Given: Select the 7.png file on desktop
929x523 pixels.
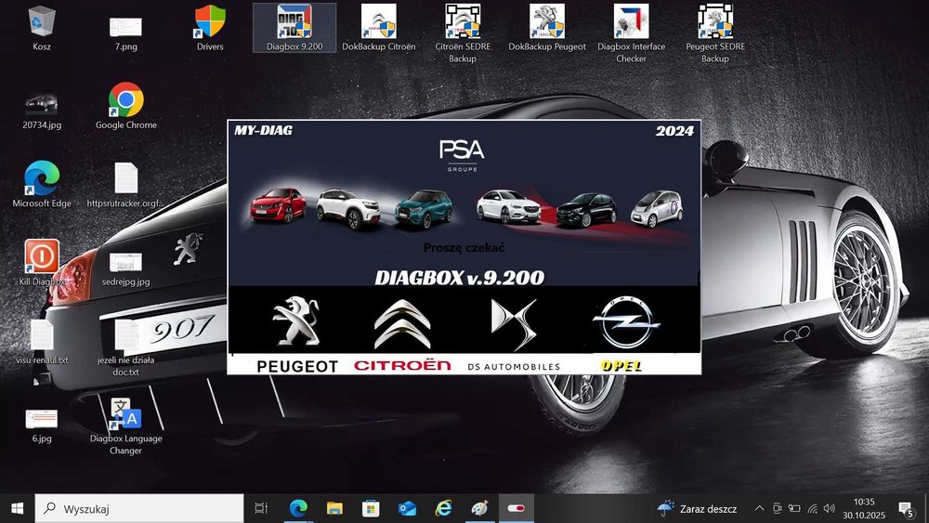Looking at the screenshot, I should (x=125, y=33).
